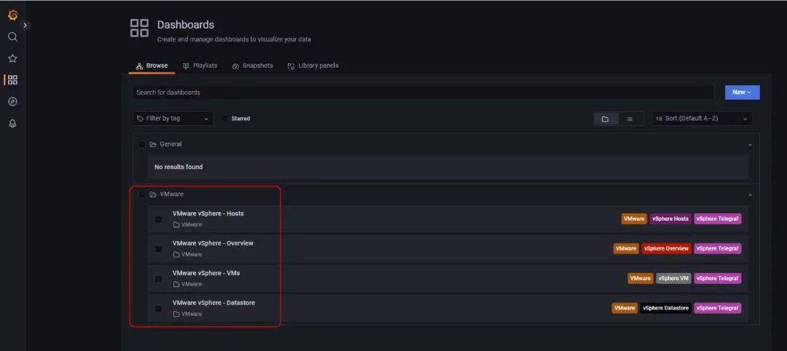The image size is (787, 351).
Task: Click the Dashboards page heading icon
Action: 139,28
